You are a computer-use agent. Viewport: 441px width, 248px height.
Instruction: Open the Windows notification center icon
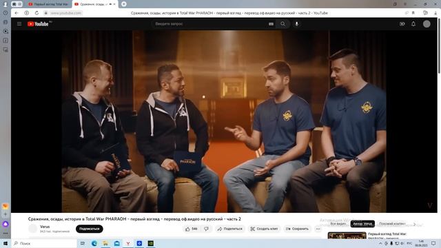433,243
